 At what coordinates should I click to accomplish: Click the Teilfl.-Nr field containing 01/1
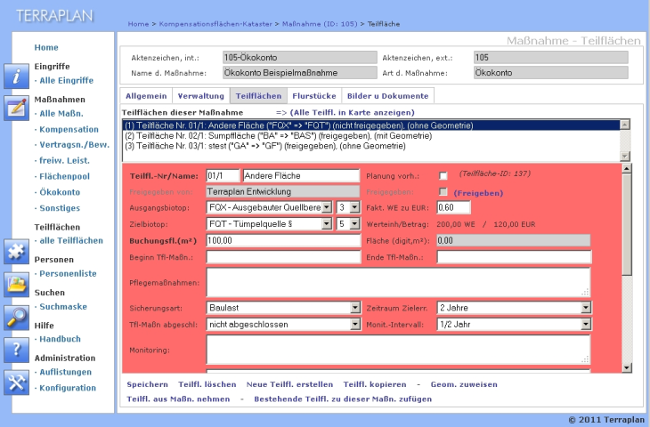223,175
